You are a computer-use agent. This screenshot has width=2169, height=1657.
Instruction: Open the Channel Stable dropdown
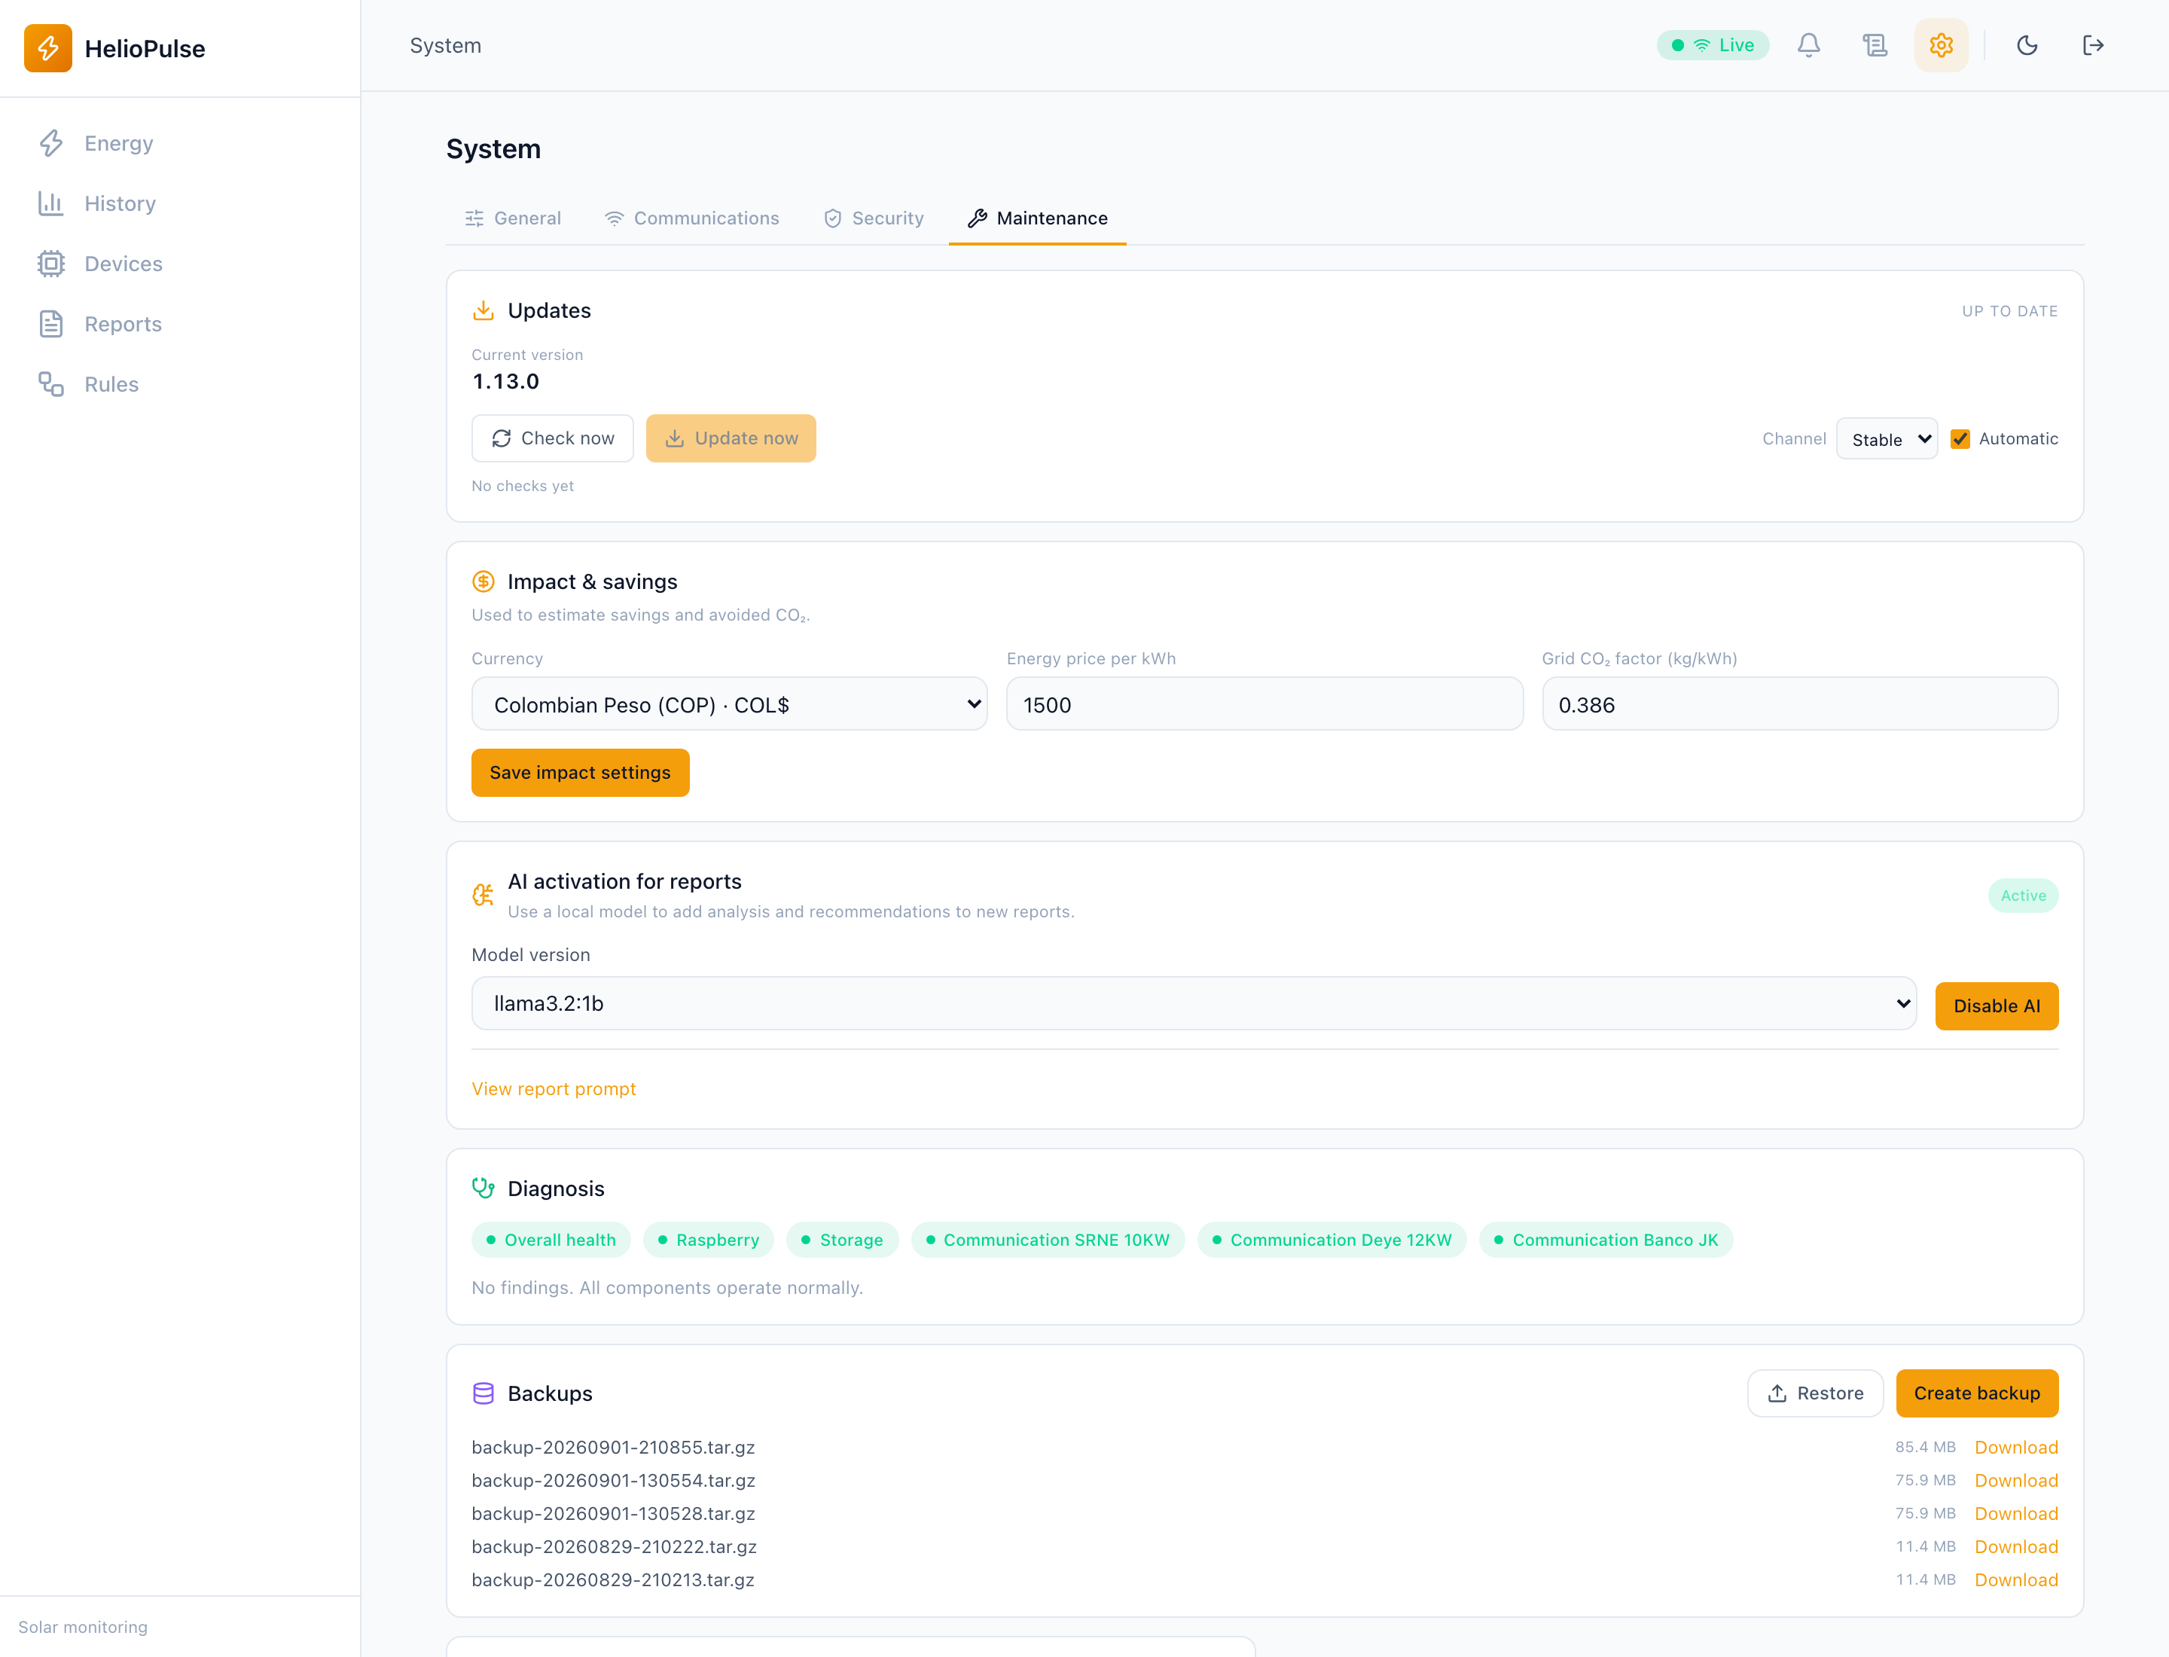(1887, 439)
